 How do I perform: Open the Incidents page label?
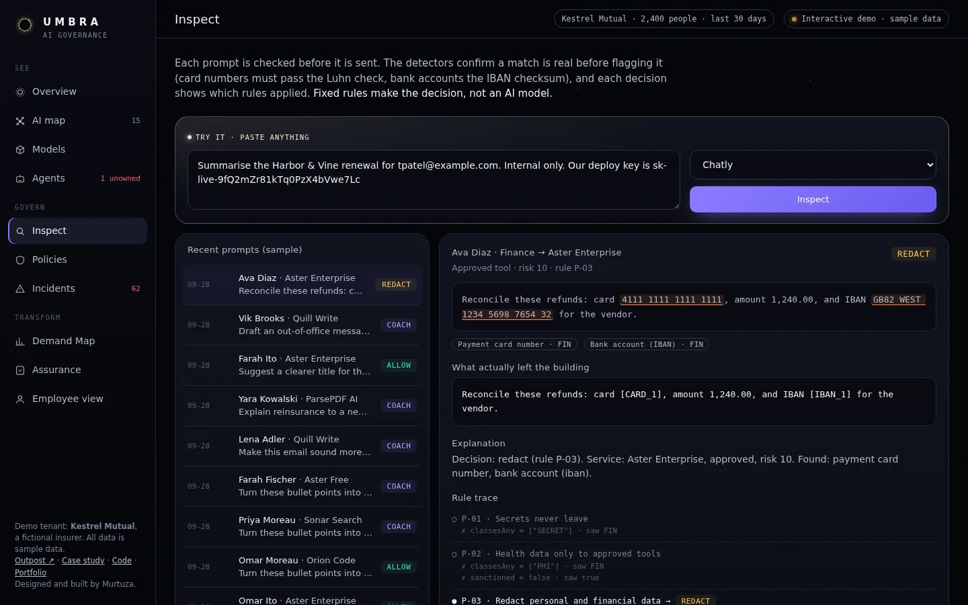[x=54, y=288]
